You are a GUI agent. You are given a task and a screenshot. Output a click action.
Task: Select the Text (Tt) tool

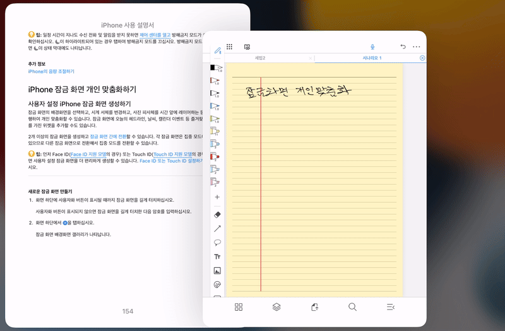tap(217, 257)
